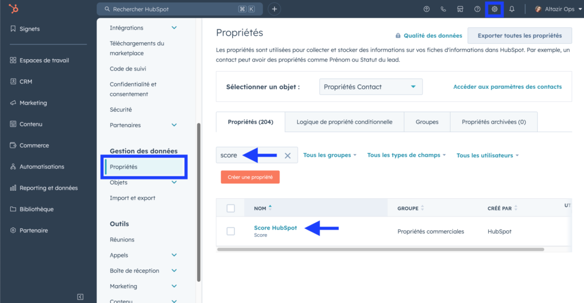Open the help question mark icon
Viewport: 584px width, 303px height.
coord(477,9)
